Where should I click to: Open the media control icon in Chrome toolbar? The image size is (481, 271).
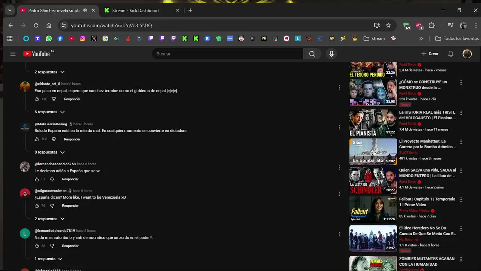click(450, 25)
